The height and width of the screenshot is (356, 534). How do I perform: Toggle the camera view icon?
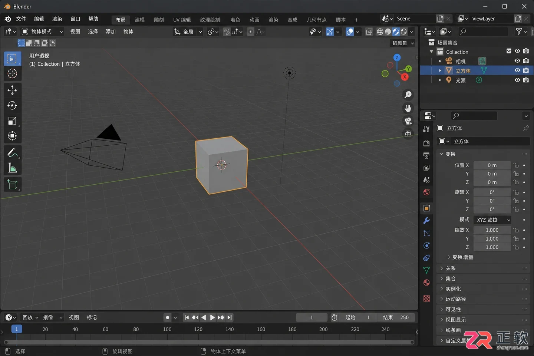pyautogui.click(x=408, y=121)
